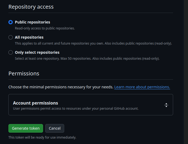188x144 pixels.
Task: Select the Public repositories radio button
Action: point(11,22)
